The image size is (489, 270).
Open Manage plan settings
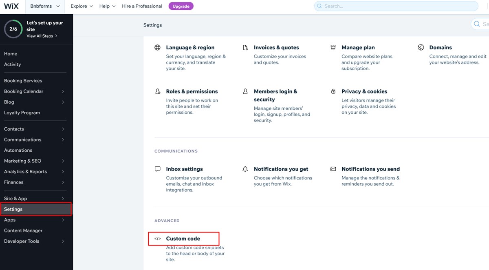click(358, 47)
